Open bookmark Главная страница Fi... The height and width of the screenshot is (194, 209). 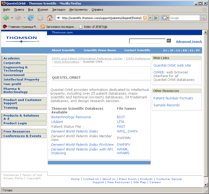point(21,27)
